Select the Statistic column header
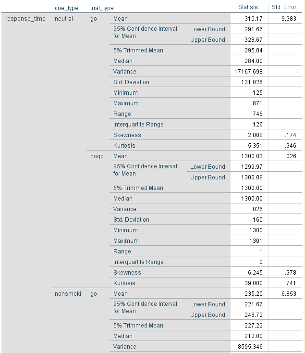305x353 pixels. pos(248,7)
